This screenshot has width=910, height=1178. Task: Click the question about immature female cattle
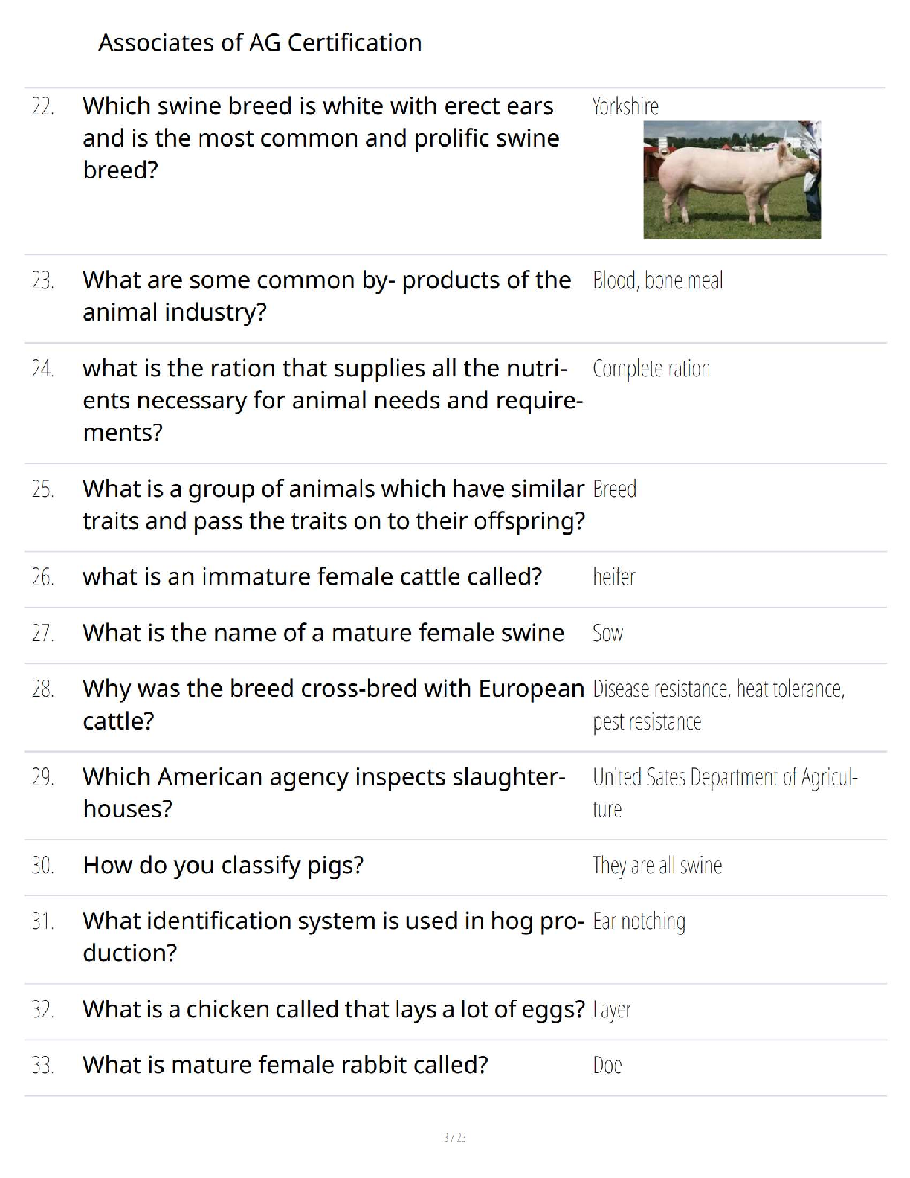312,577
